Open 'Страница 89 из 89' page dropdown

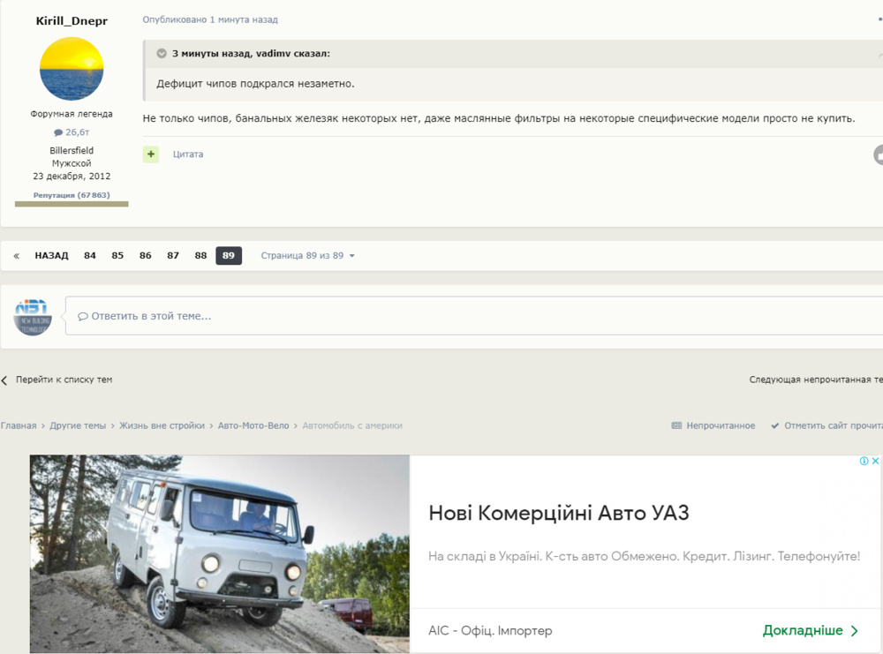[307, 256]
